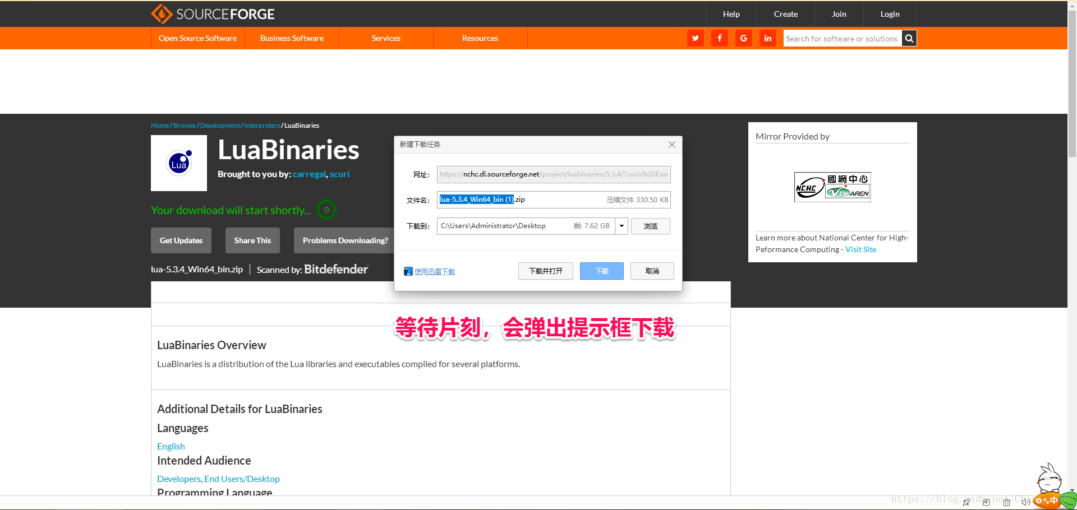
Task: Click the Share This button
Action: (252, 240)
